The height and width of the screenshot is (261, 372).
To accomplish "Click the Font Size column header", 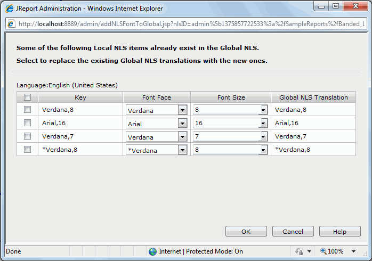I will coord(231,97).
